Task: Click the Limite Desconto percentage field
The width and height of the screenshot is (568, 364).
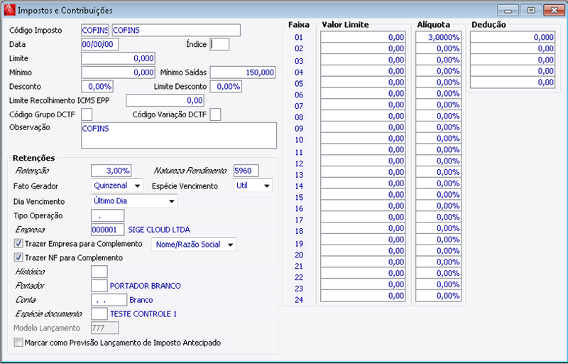Action: click(x=226, y=86)
